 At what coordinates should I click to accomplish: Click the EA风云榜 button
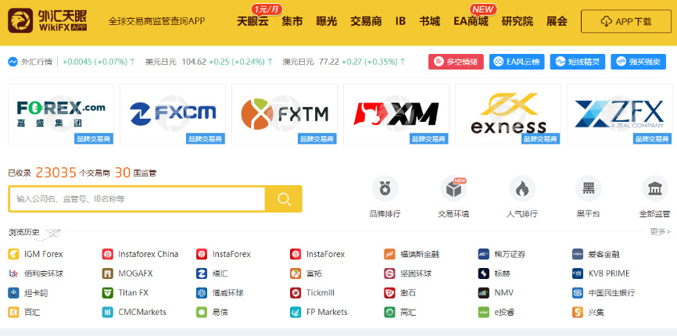click(x=517, y=62)
